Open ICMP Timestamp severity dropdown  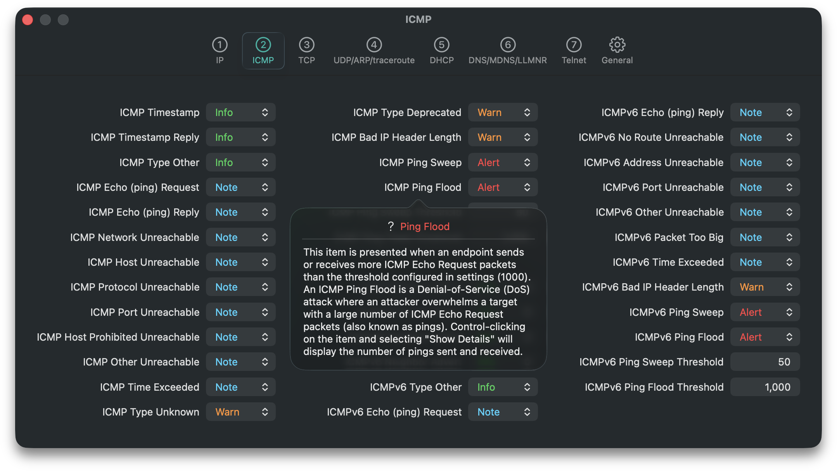(x=241, y=113)
